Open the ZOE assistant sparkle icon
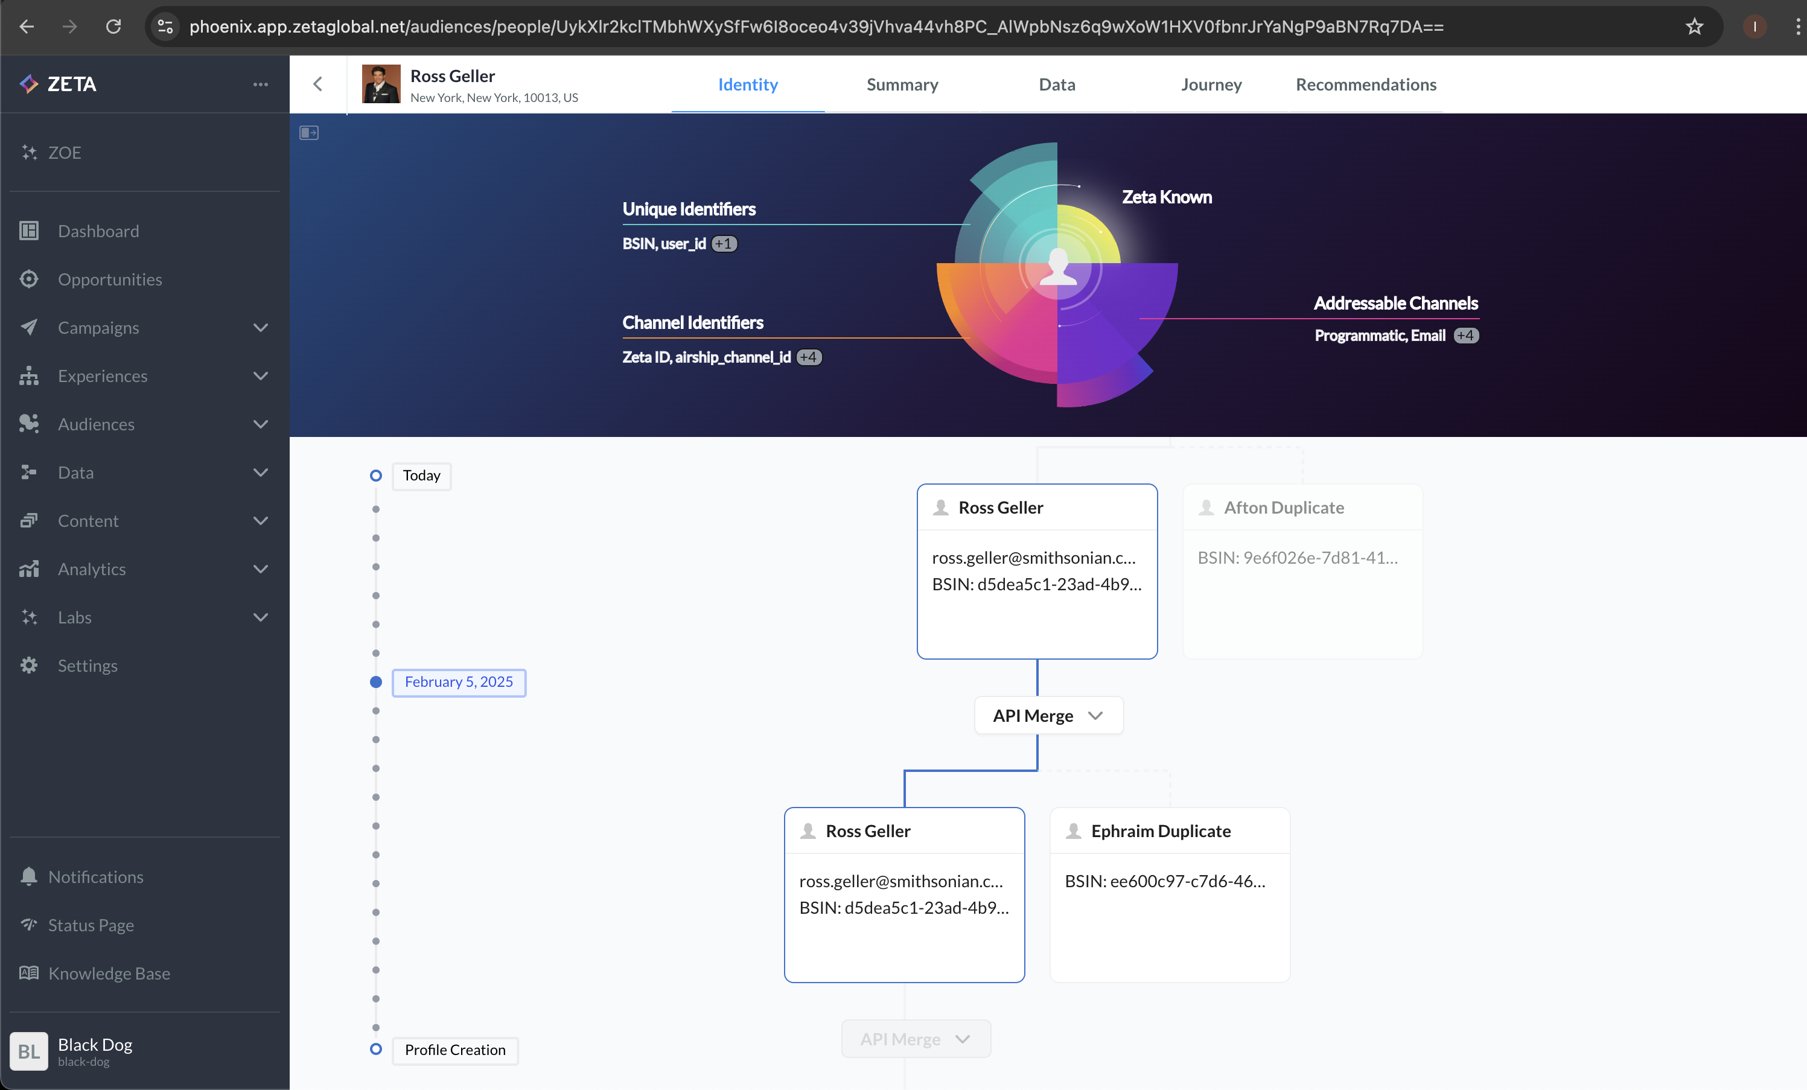This screenshot has width=1807, height=1090. [28, 153]
